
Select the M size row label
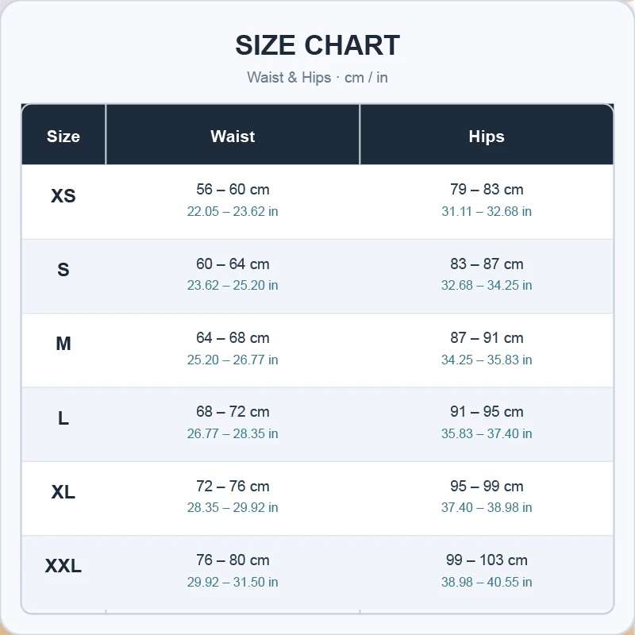[x=63, y=344]
